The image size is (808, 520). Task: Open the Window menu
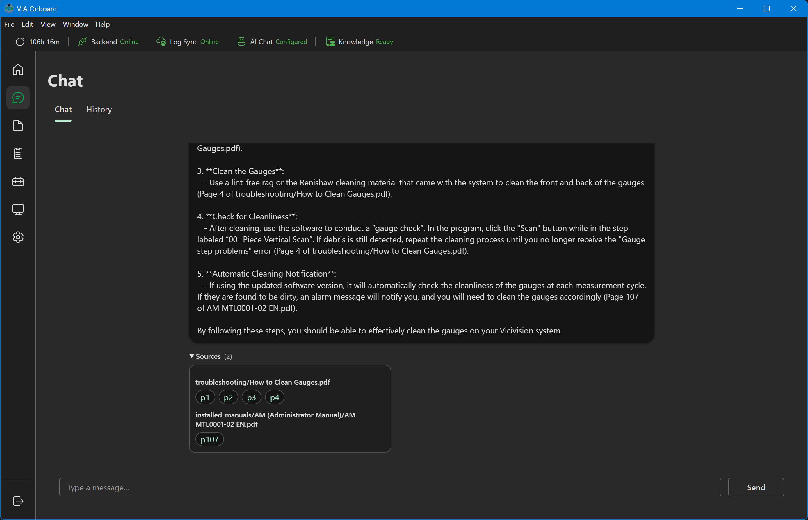(x=75, y=24)
